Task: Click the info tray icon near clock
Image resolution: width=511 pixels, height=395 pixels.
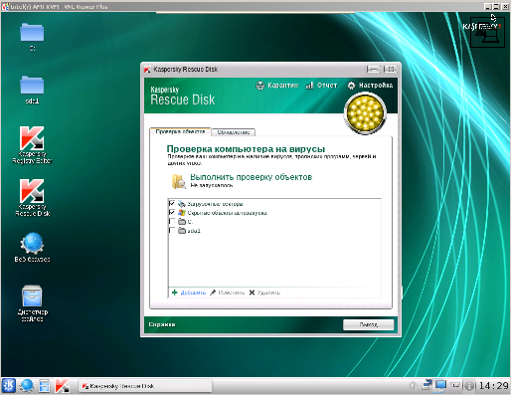Action: tap(469, 386)
